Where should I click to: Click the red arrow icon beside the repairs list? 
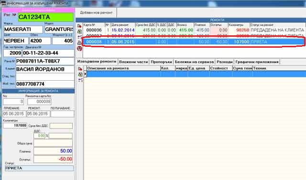[79, 26]
